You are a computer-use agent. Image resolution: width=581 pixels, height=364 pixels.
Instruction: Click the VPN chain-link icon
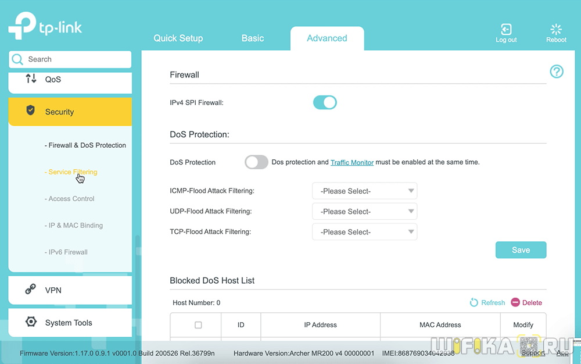point(31,290)
